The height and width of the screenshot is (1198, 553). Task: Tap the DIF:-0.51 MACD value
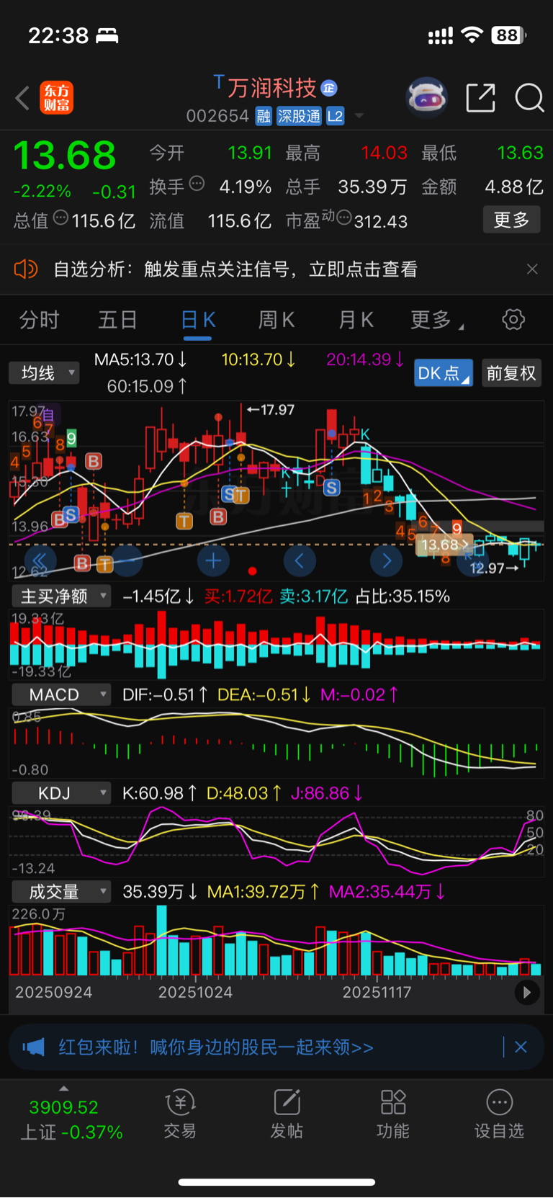point(166,694)
